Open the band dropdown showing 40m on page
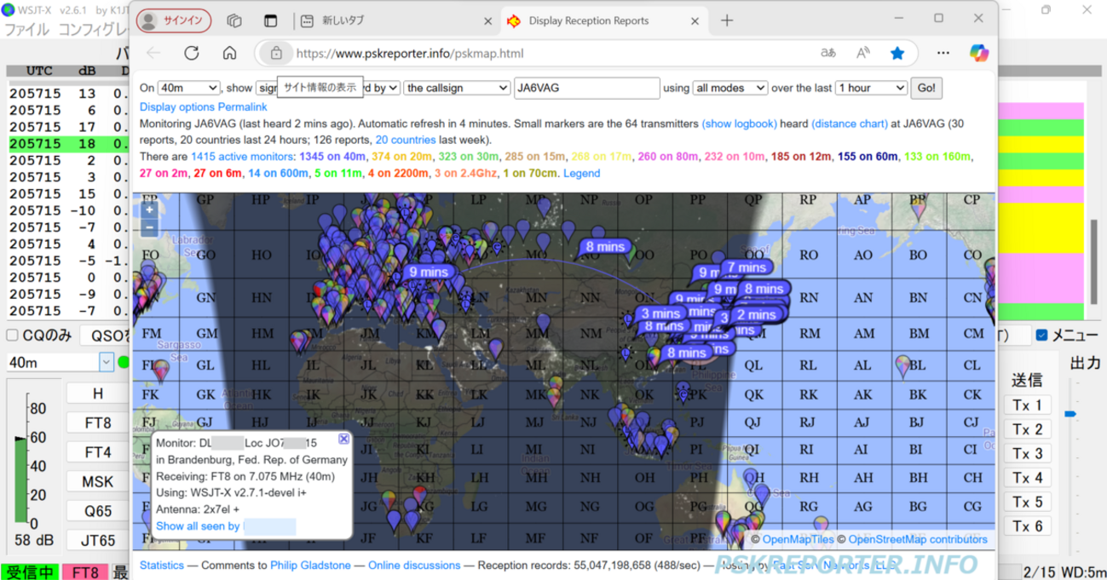Screen dimensions: 1107x580 [188, 88]
